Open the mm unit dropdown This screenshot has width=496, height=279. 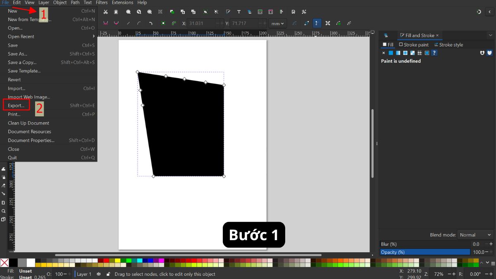pos(277,24)
